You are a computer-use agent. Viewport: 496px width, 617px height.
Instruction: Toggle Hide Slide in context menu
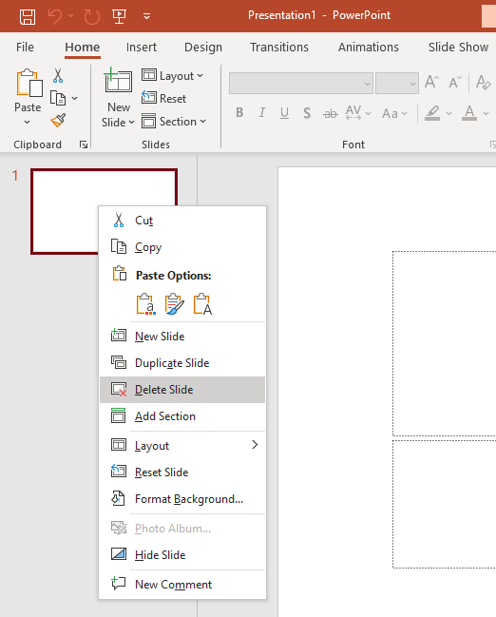tap(182, 555)
